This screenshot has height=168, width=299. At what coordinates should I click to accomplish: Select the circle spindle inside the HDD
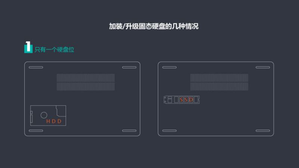pos(44,115)
